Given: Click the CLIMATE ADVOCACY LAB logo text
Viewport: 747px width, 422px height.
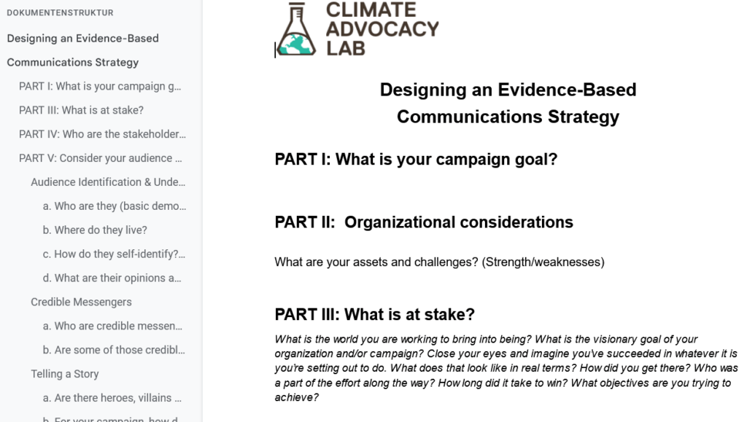Looking at the screenshot, I should coord(382,29).
